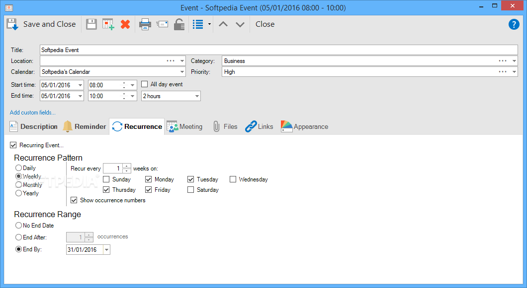Click the Close toolbar button
Viewport: 527px width, 288px height.
pyautogui.click(x=265, y=24)
